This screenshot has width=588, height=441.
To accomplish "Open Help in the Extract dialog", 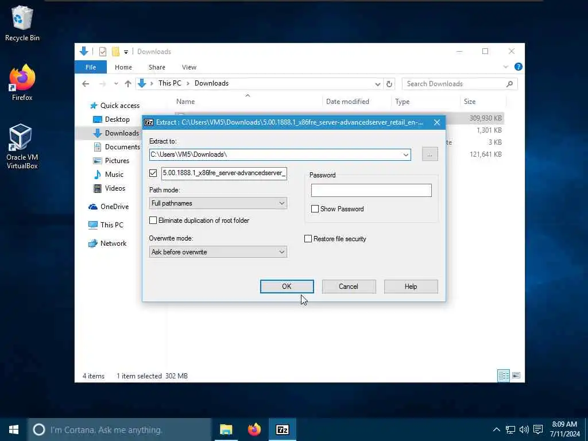I will [411, 287].
